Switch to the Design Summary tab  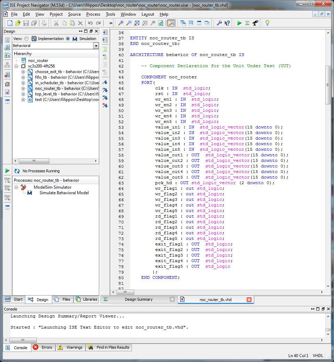[x=138, y=299]
